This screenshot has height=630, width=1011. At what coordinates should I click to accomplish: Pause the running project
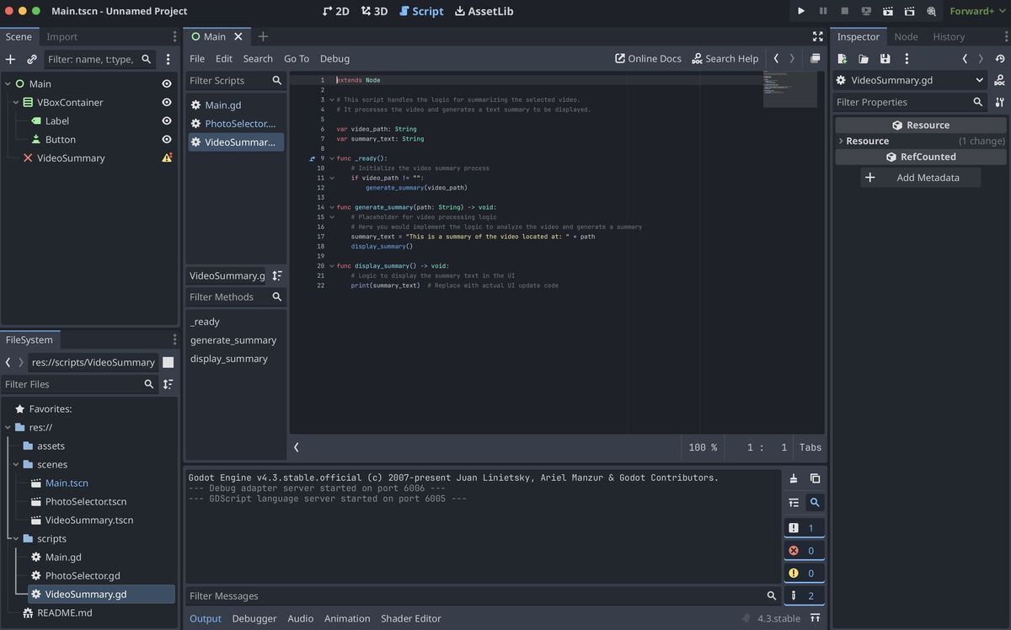coord(822,11)
